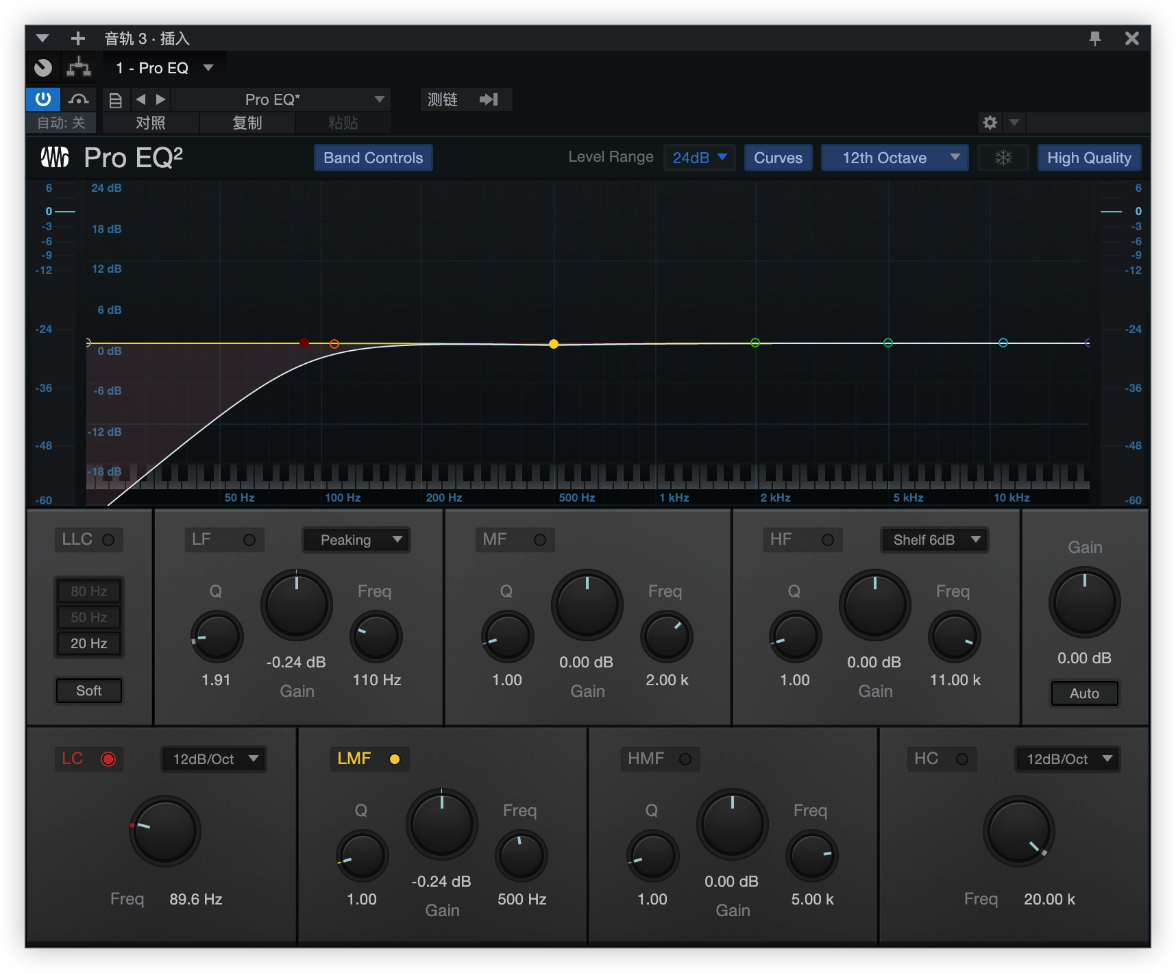The height and width of the screenshot is (973, 1176).
Task: Enable the HF band
Action: pyautogui.click(x=828, y=540)
